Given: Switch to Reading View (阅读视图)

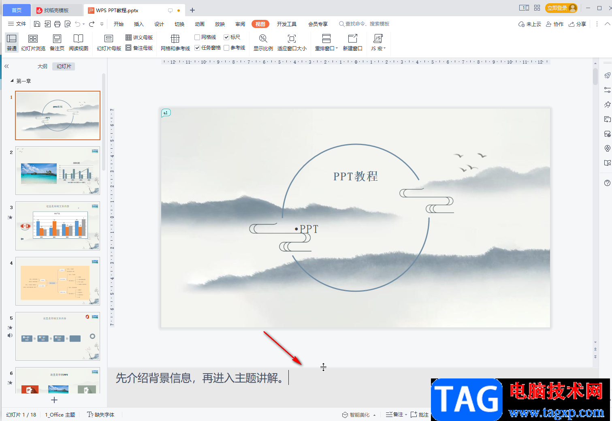Looking at the screenshot, I should point(78,43).
